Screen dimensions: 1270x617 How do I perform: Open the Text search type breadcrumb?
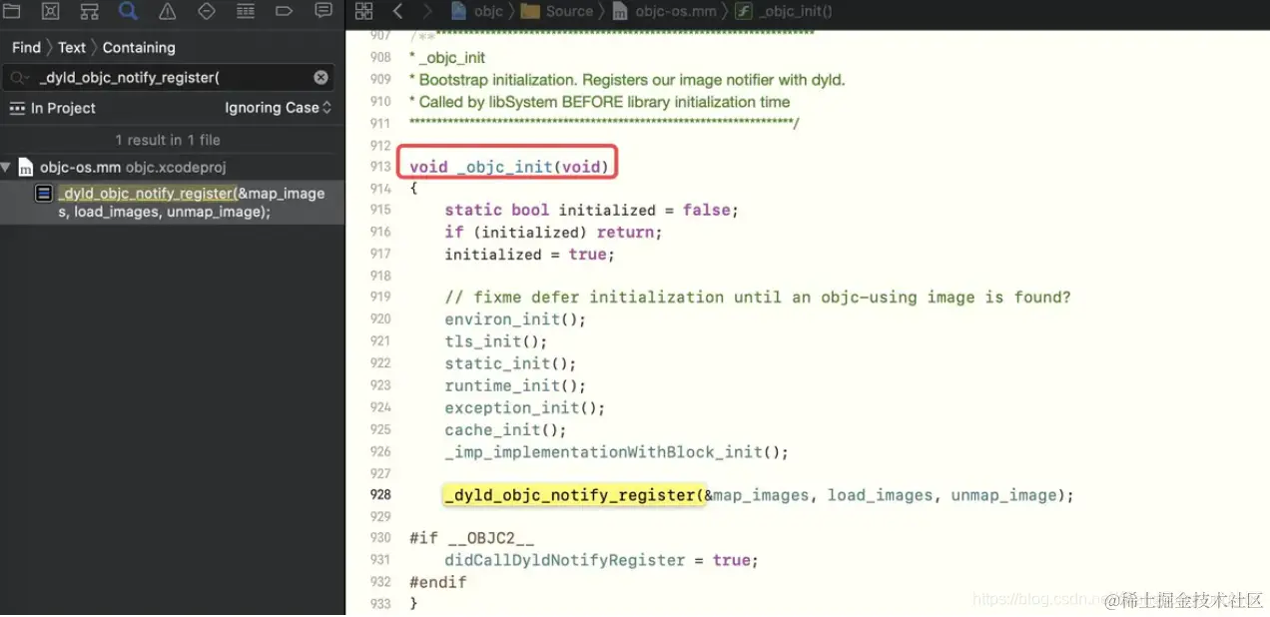coord(72,47)
